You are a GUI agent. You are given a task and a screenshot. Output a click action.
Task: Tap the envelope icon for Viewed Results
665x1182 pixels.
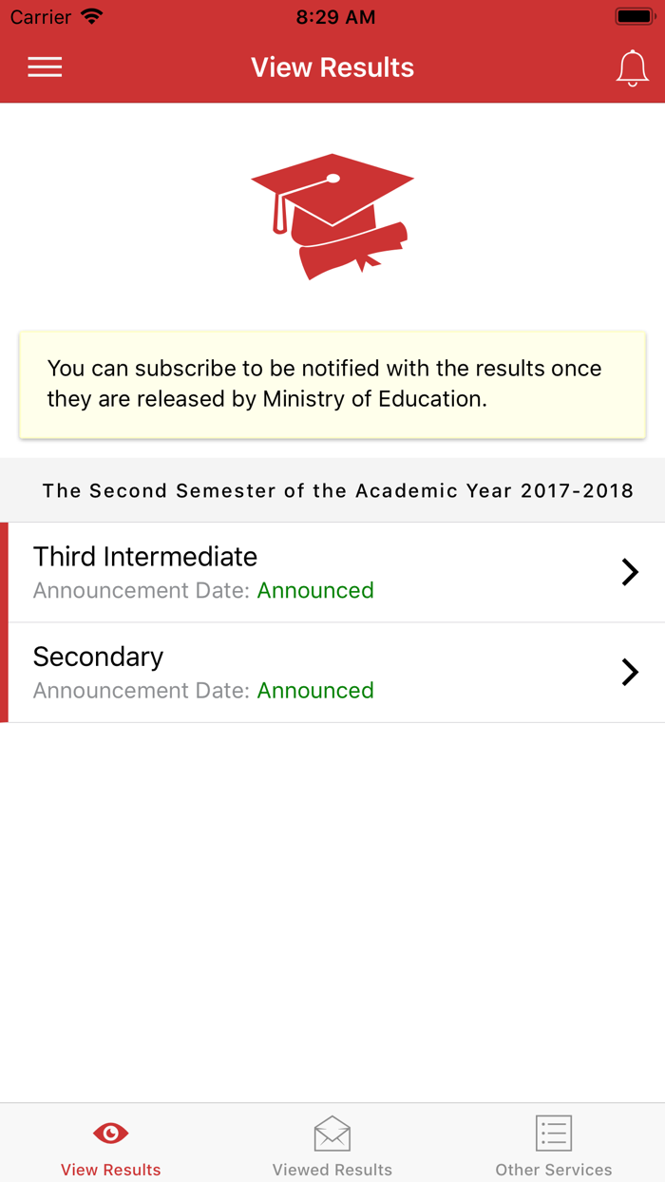[332, 1133]
